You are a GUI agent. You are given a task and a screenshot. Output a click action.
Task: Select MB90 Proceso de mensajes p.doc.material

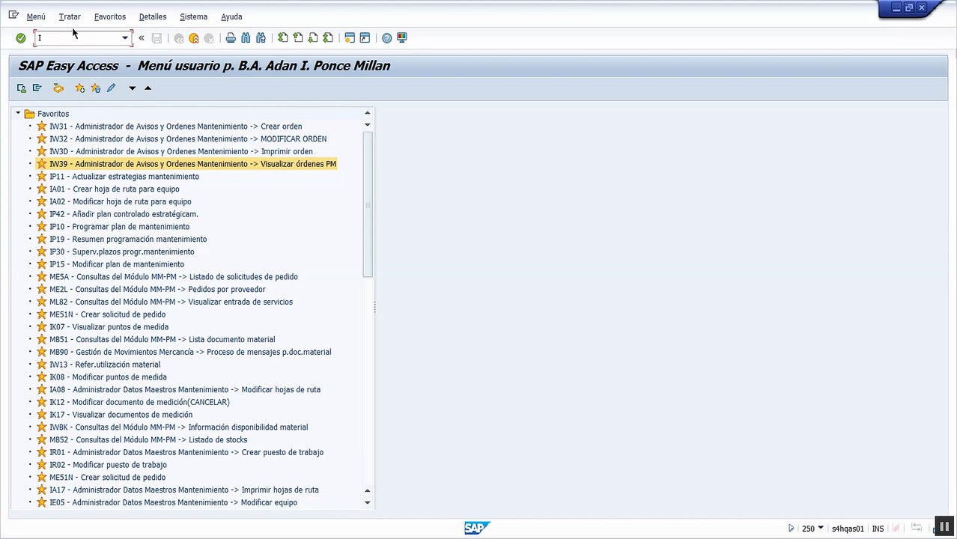click(x=190, y=353)
